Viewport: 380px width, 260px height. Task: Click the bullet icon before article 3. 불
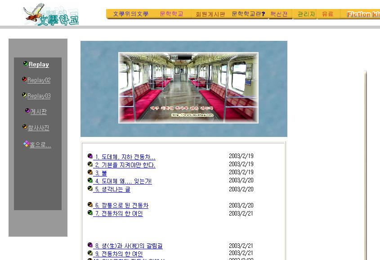(x=90, y=172)
